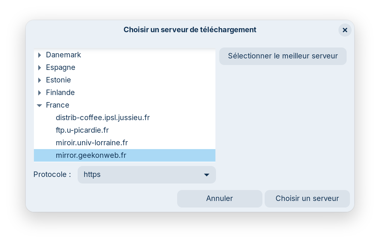Choose distrib-coffee.ipsl.jussieu.fr server

[103, 118]
